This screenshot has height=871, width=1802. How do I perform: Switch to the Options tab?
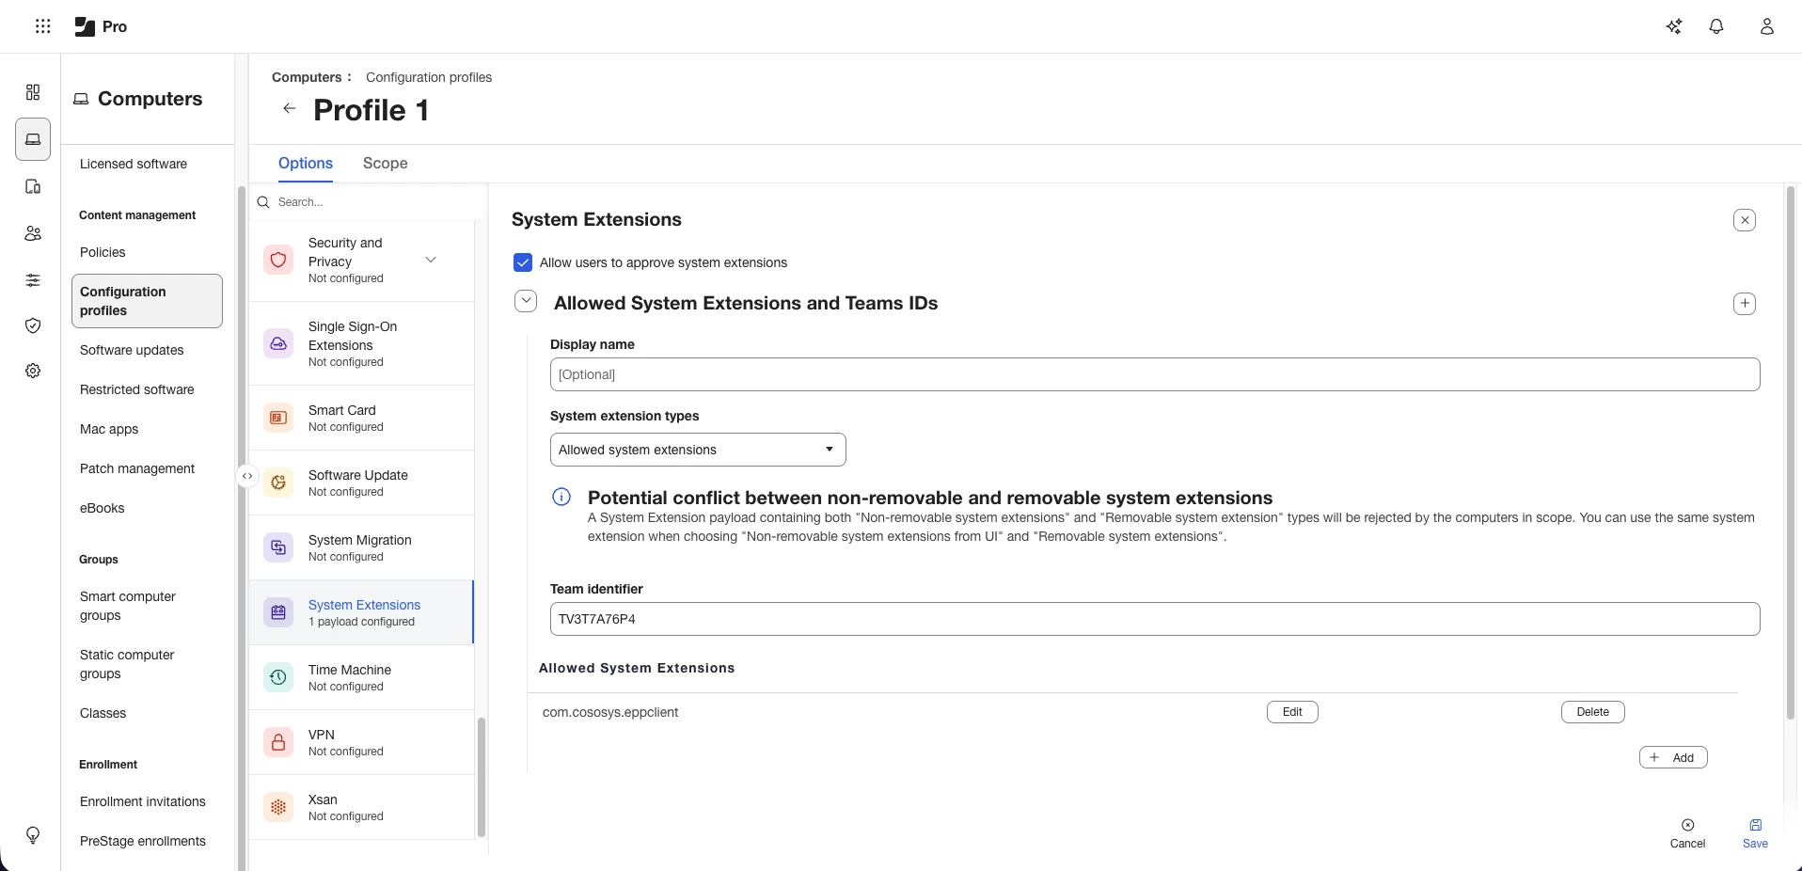[x=306, y=163]
